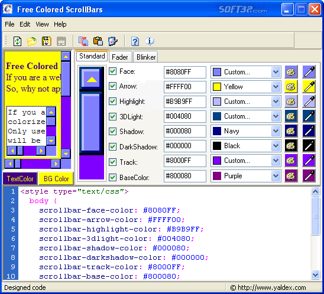Open the 3DLight color dropdown
The height and width of the screenshot is (294, 324).
[x=276, y=116]
